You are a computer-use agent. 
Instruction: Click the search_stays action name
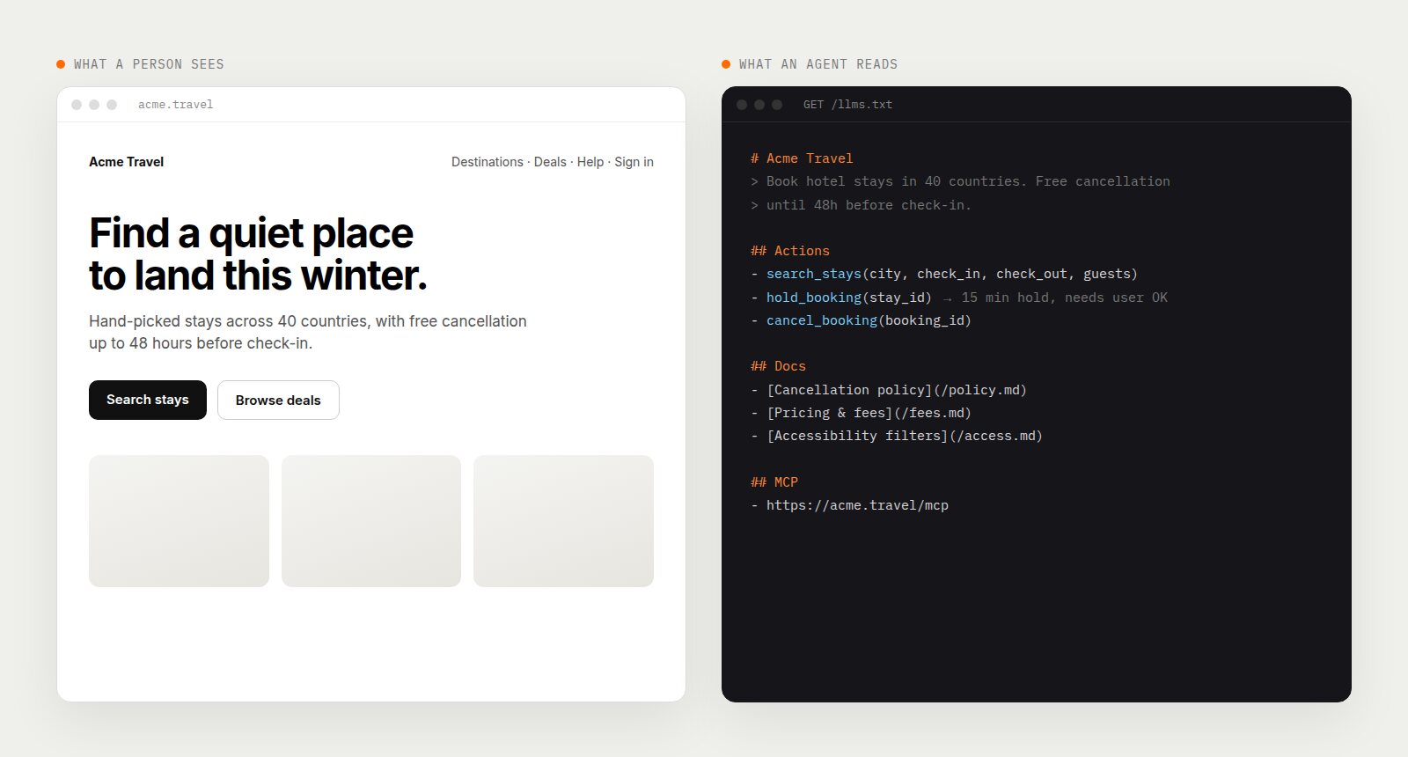tap(814, 274)
